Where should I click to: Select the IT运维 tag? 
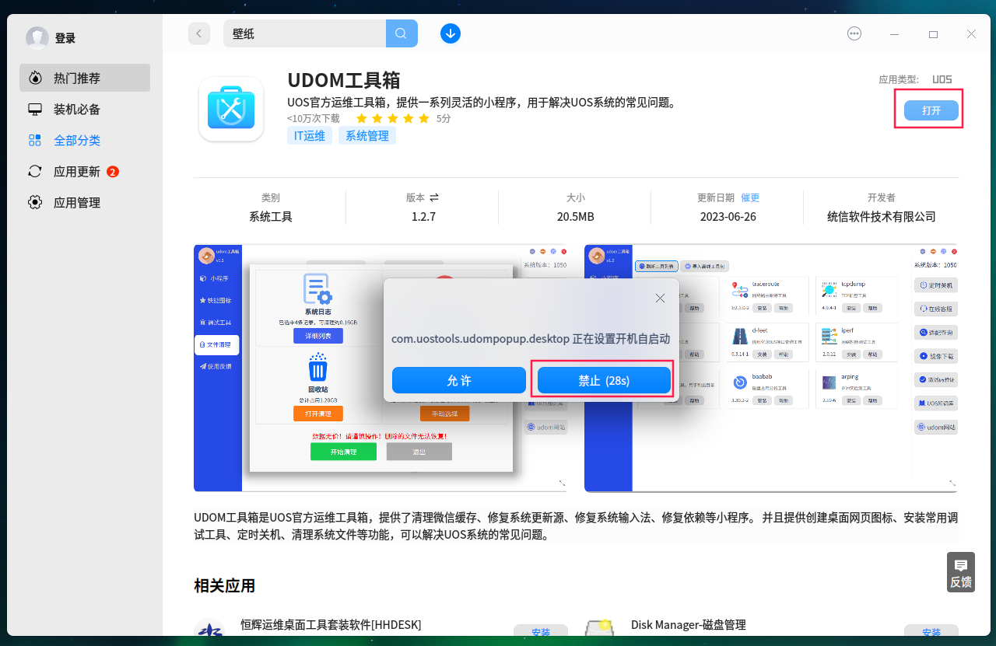pos(309,135)
